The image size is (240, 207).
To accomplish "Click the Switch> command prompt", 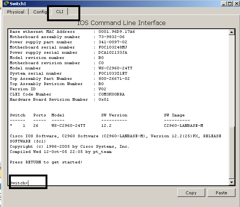I will [x=19, y=183].
